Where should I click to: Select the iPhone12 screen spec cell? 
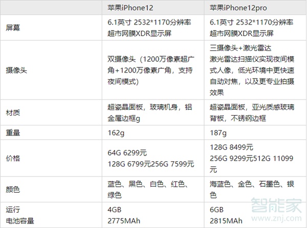click(x=153, y=28)
